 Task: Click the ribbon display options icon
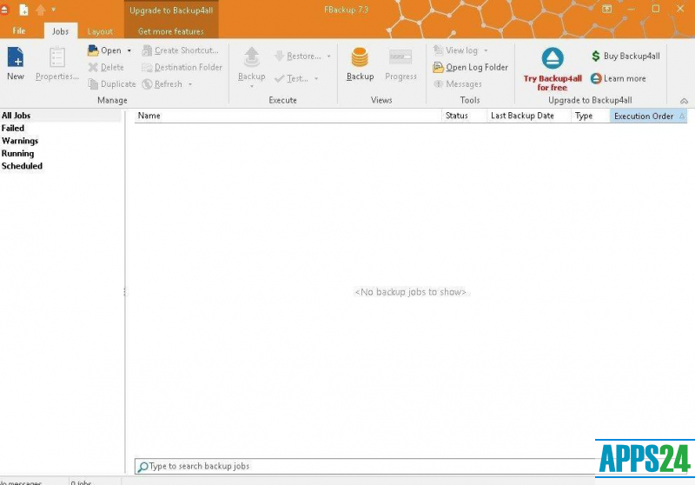pyautogui.click(x=606, y=9)
